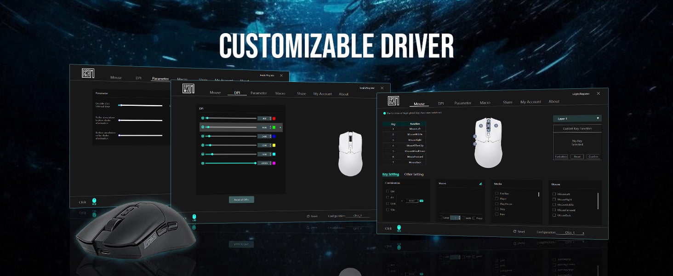The height and width of the screenshot is (276, 673).
Task: Click the loop count up stepper arrow
Action: pos(460,216)
